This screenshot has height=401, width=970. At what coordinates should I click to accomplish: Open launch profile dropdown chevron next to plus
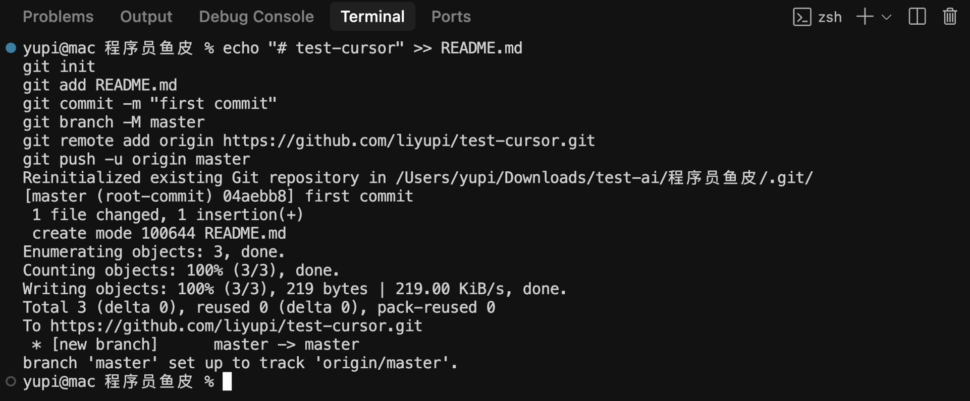point(886,17)
